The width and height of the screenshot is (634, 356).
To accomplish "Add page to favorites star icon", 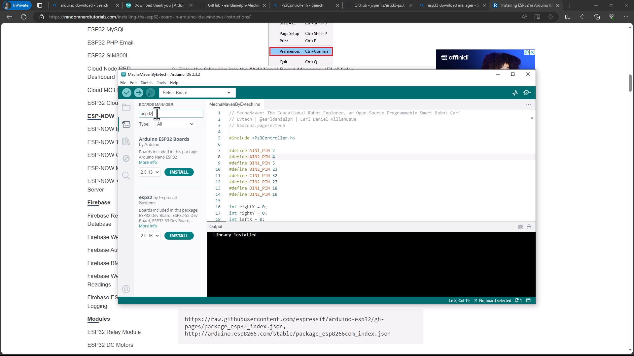I will [550, 17].
